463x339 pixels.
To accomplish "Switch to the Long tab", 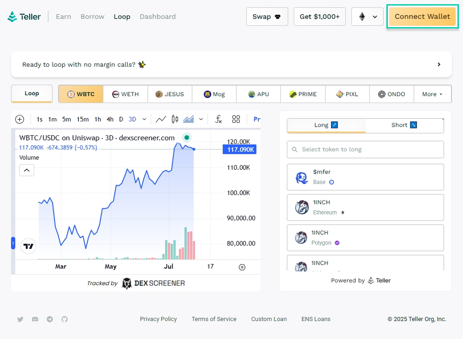I will [326, 126].
